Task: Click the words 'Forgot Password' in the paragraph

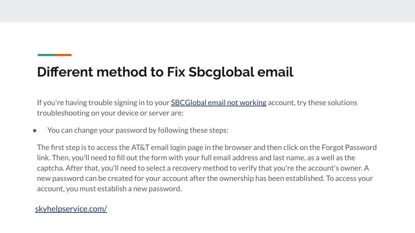Action: [x=349, y=147]
